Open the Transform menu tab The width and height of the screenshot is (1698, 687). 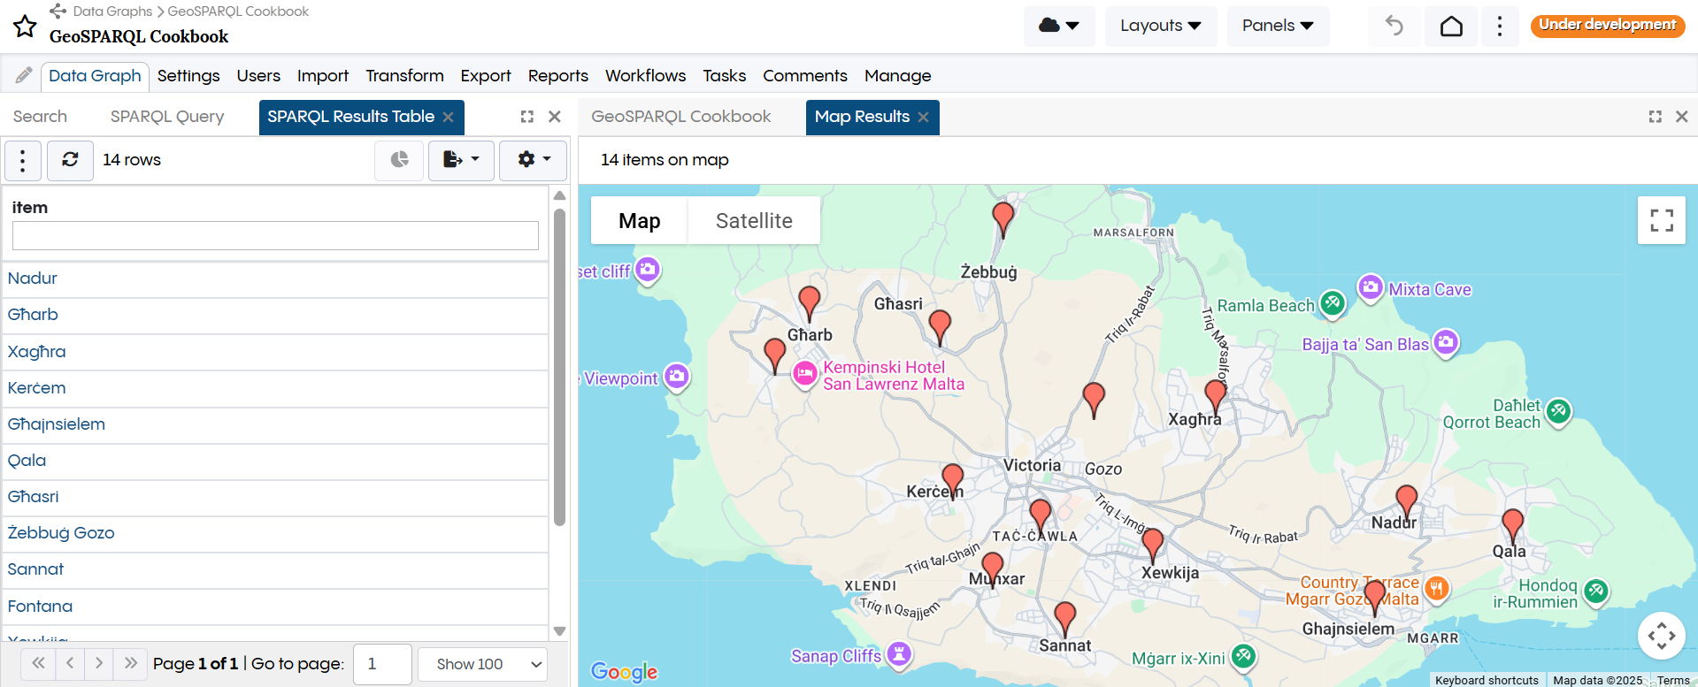(x=404, y=76)
